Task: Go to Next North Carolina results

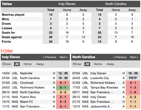Action: 134,57
